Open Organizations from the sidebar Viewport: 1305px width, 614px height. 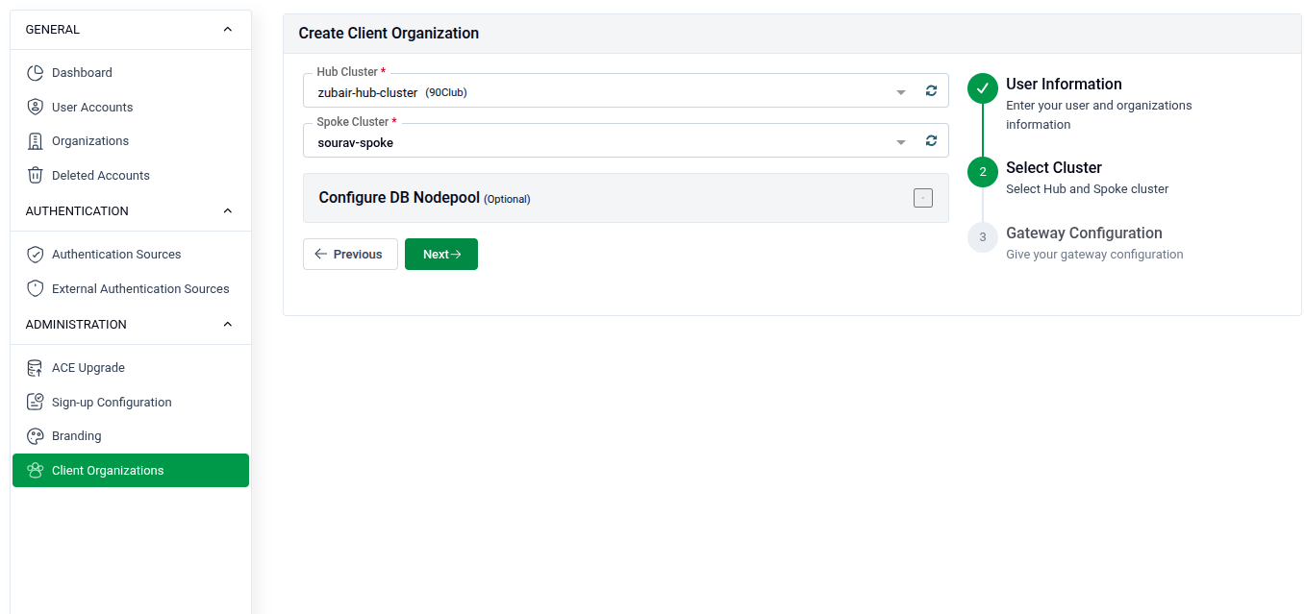click(35, 140)
